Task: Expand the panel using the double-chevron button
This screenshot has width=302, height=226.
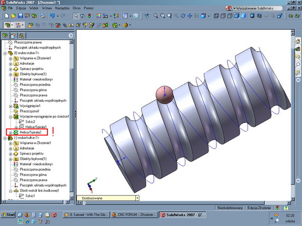Action: (71, 35)
